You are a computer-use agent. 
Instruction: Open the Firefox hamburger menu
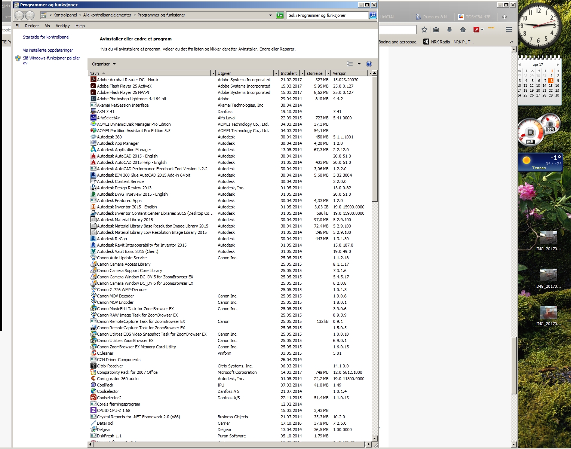tap(509, 30)
